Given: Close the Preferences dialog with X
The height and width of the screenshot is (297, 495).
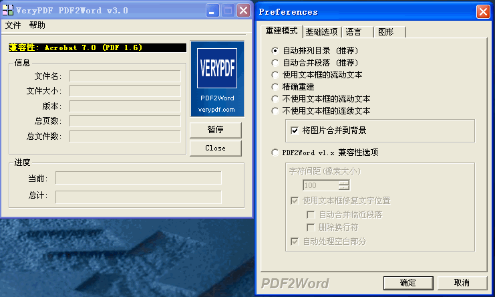Looking at the screenshot, I should pyautogui.click(x=483, y=12).
